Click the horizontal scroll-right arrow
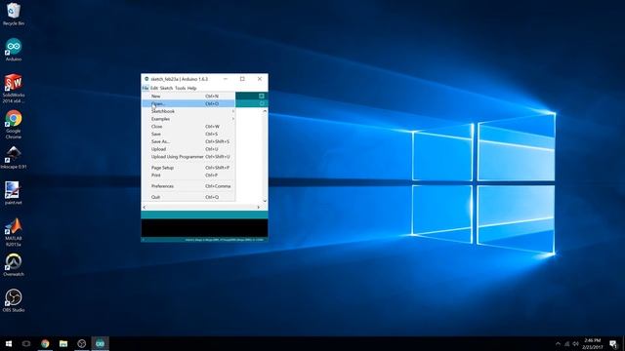Screen dimensions: 625x351 (x=259, y=207)
